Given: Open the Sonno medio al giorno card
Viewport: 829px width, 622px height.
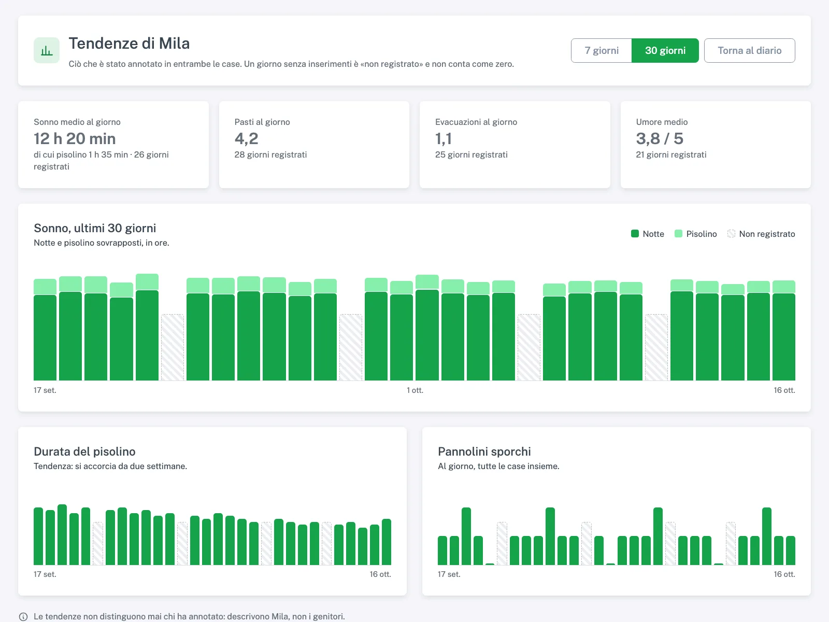Looking at the screenshot, I should (x=113, y=145).
